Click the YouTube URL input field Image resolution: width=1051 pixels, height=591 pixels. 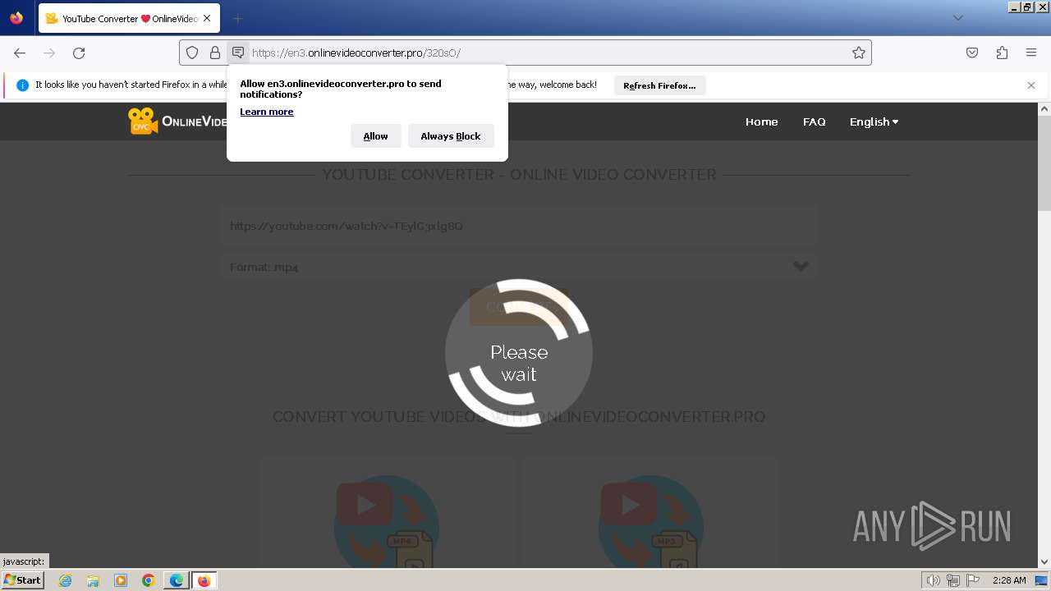point(518,226)
